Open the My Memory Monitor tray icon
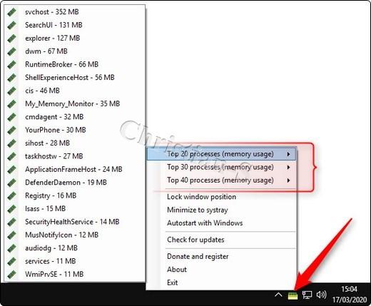 tap(293, 296)
